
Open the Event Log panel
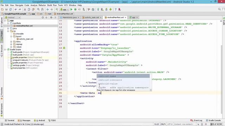[x=196, y=120]
